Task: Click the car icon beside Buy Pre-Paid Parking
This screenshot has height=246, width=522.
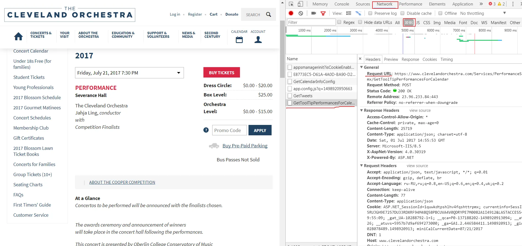Action: pyautogui.click(x=214, y=146)
